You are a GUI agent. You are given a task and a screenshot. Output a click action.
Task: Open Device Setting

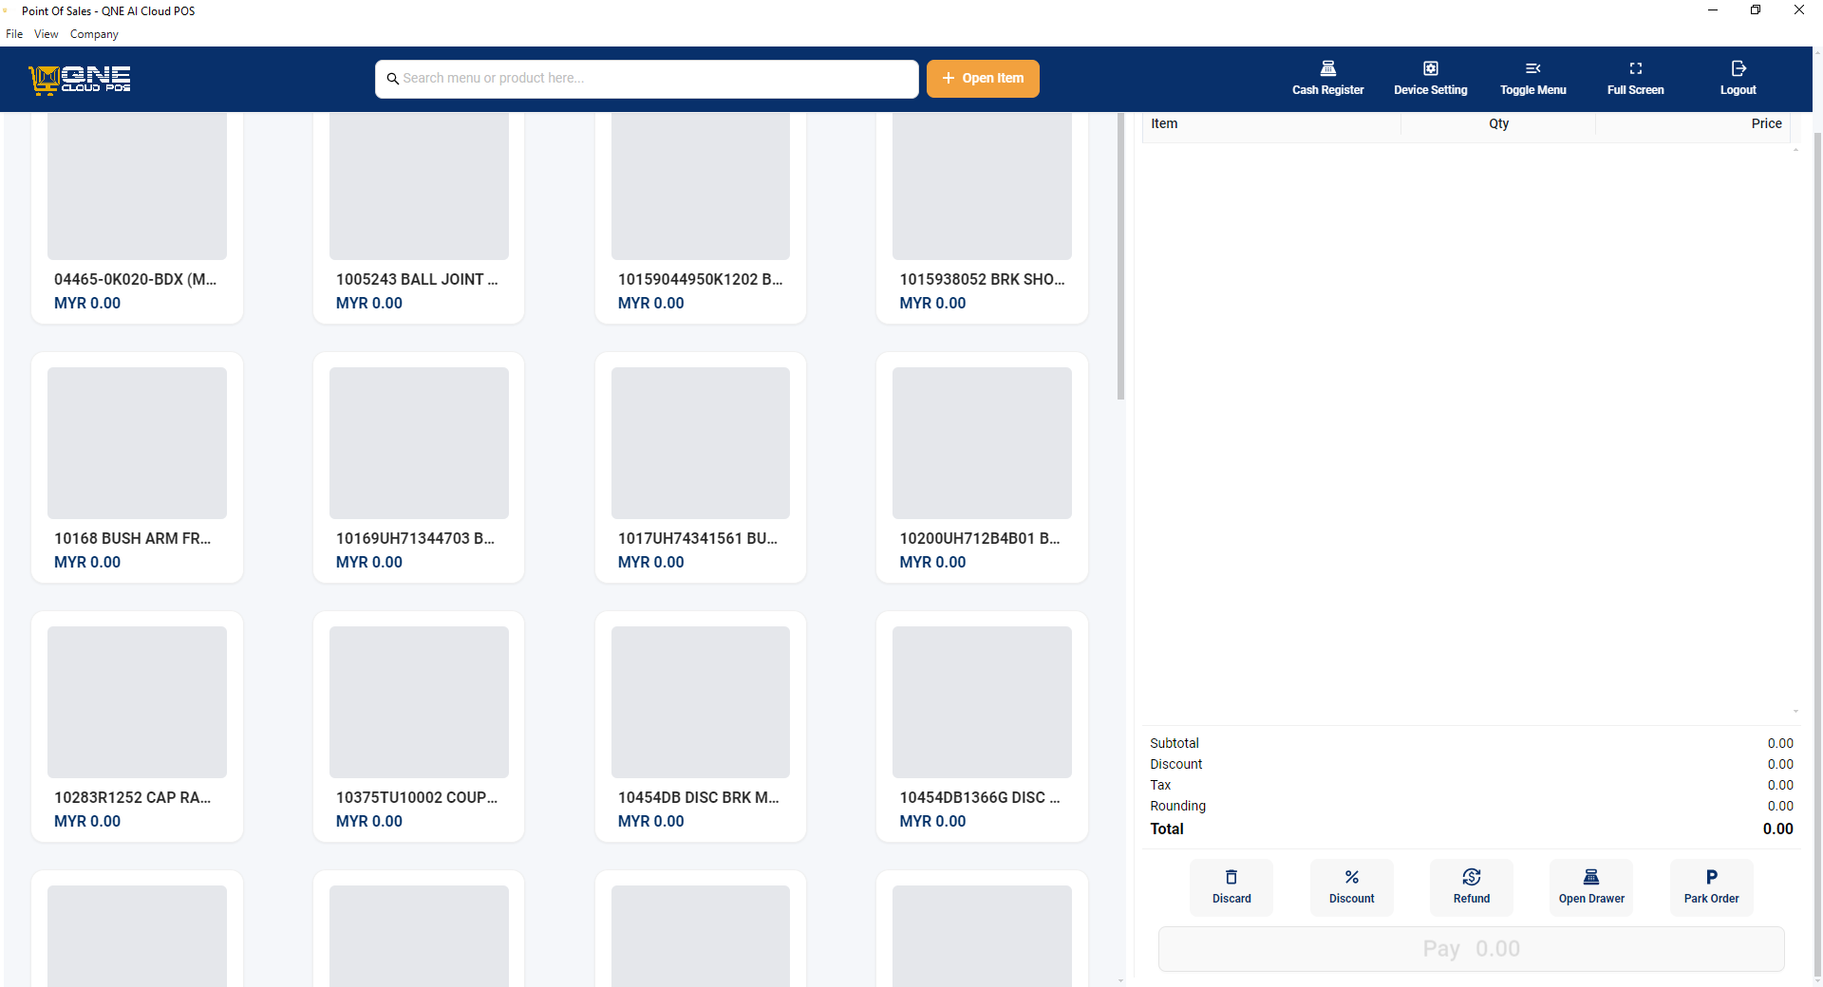click(x=1430, y=79)
